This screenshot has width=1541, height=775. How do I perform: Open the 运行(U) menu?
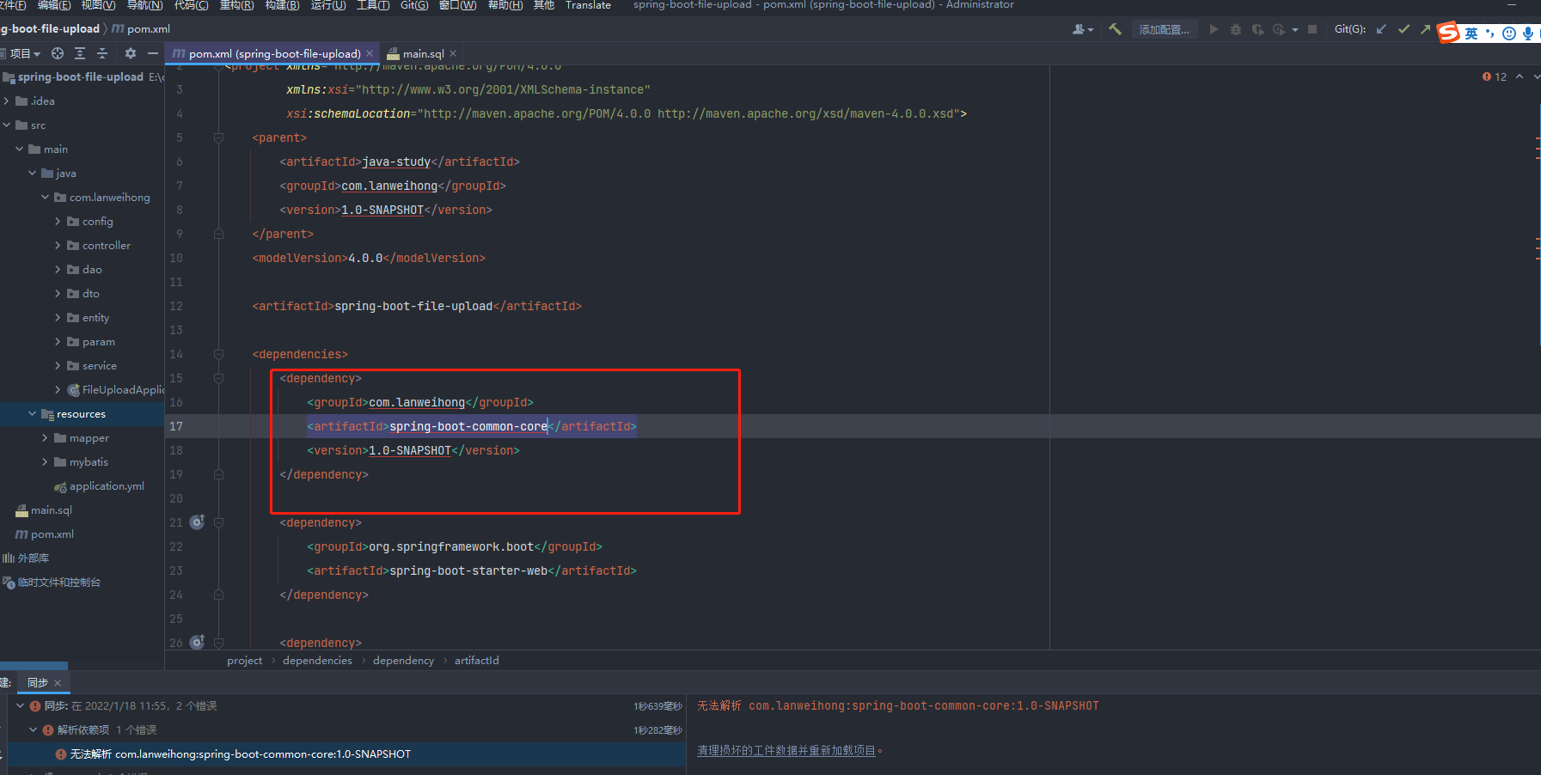(327, 5)
